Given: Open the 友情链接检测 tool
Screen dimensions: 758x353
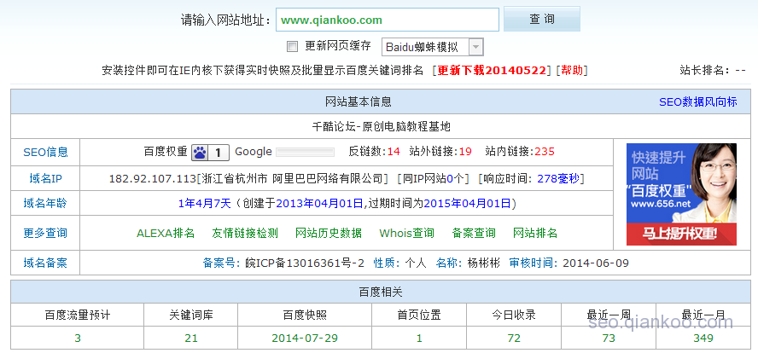Looking at the screenshot, I should pos(245,234).
